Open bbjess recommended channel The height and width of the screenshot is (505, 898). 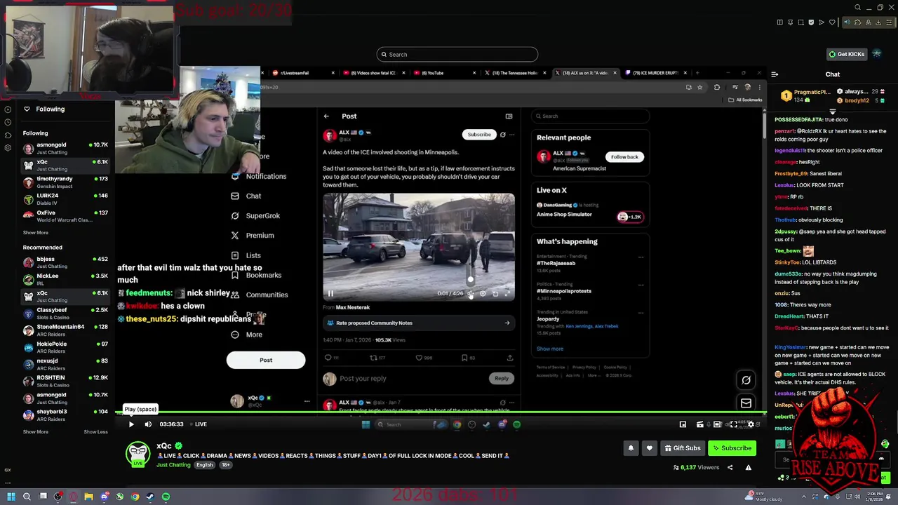66,262
